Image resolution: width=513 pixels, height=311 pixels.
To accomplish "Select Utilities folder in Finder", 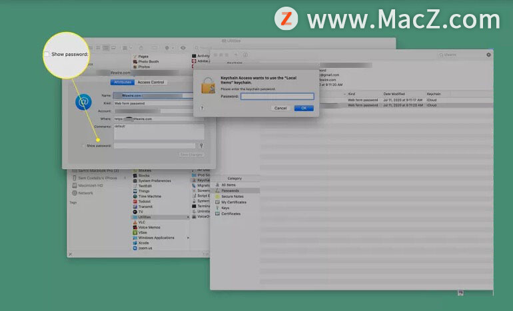I will click(145, 217).
